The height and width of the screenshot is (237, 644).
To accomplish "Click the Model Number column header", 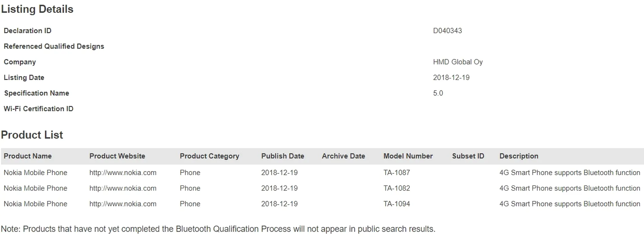I will 408,156.
